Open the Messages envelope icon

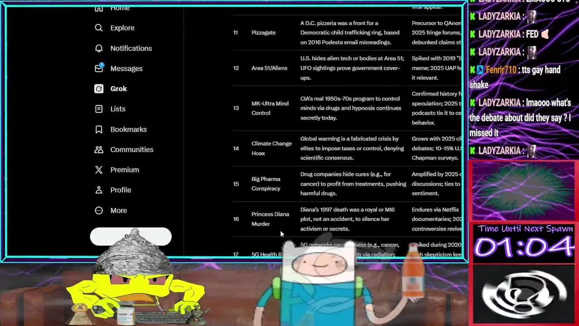(x=99, y=68)
